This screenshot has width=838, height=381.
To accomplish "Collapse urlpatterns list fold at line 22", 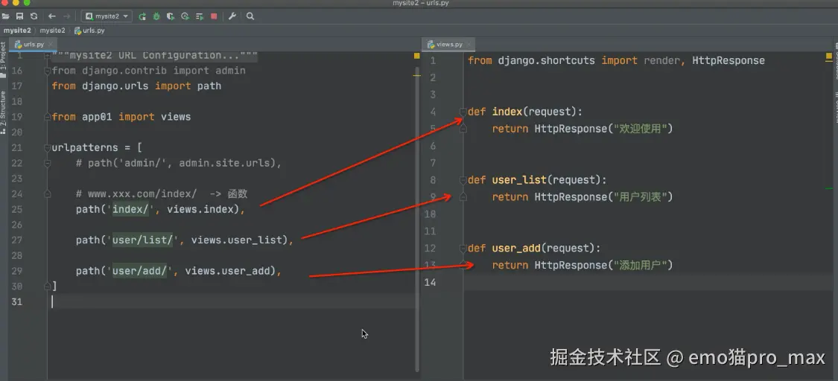I will coord(47,163).
